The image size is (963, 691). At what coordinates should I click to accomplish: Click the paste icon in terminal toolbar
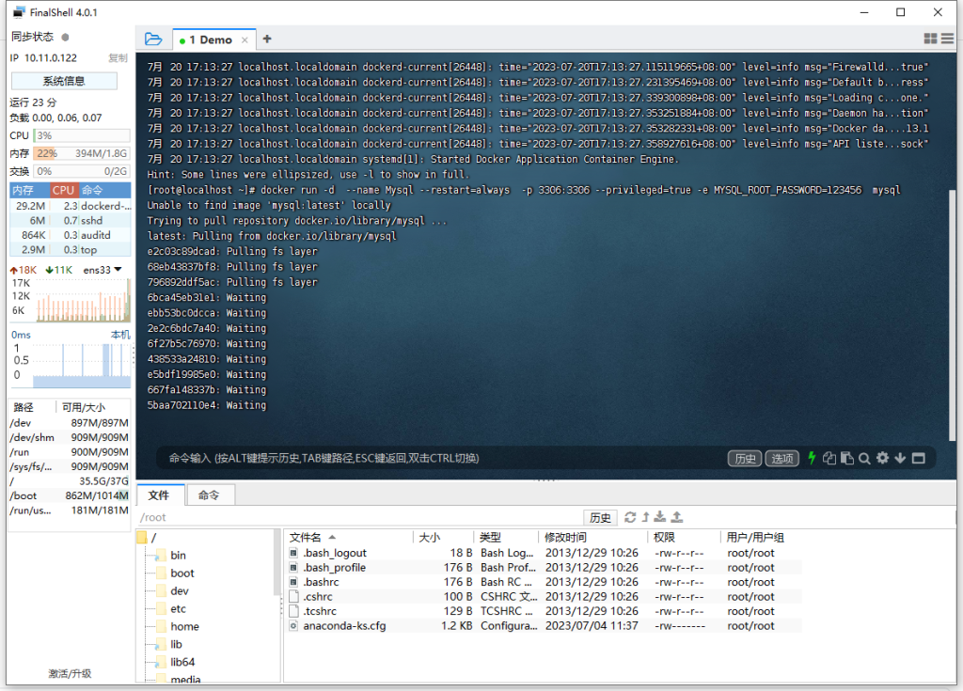pyautogui.click(x=847, y=458)
